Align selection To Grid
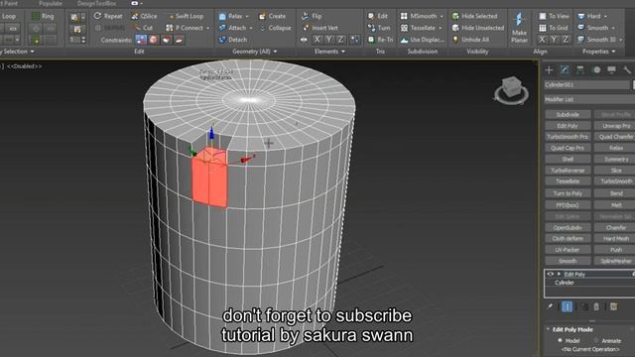Viewport: 635px width, 357px height. (x=554, y=28)
